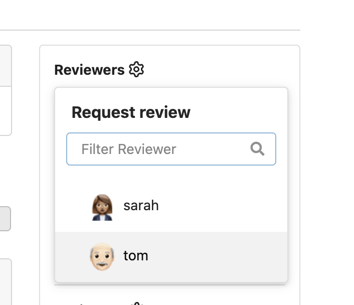Viewport: 354px width, 305px height.
Task: Select the name sarah in the reviewer list
Action: point(141,206)
